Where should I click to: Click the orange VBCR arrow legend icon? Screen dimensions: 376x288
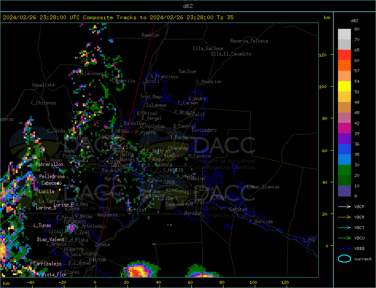[x=344, y=217]
